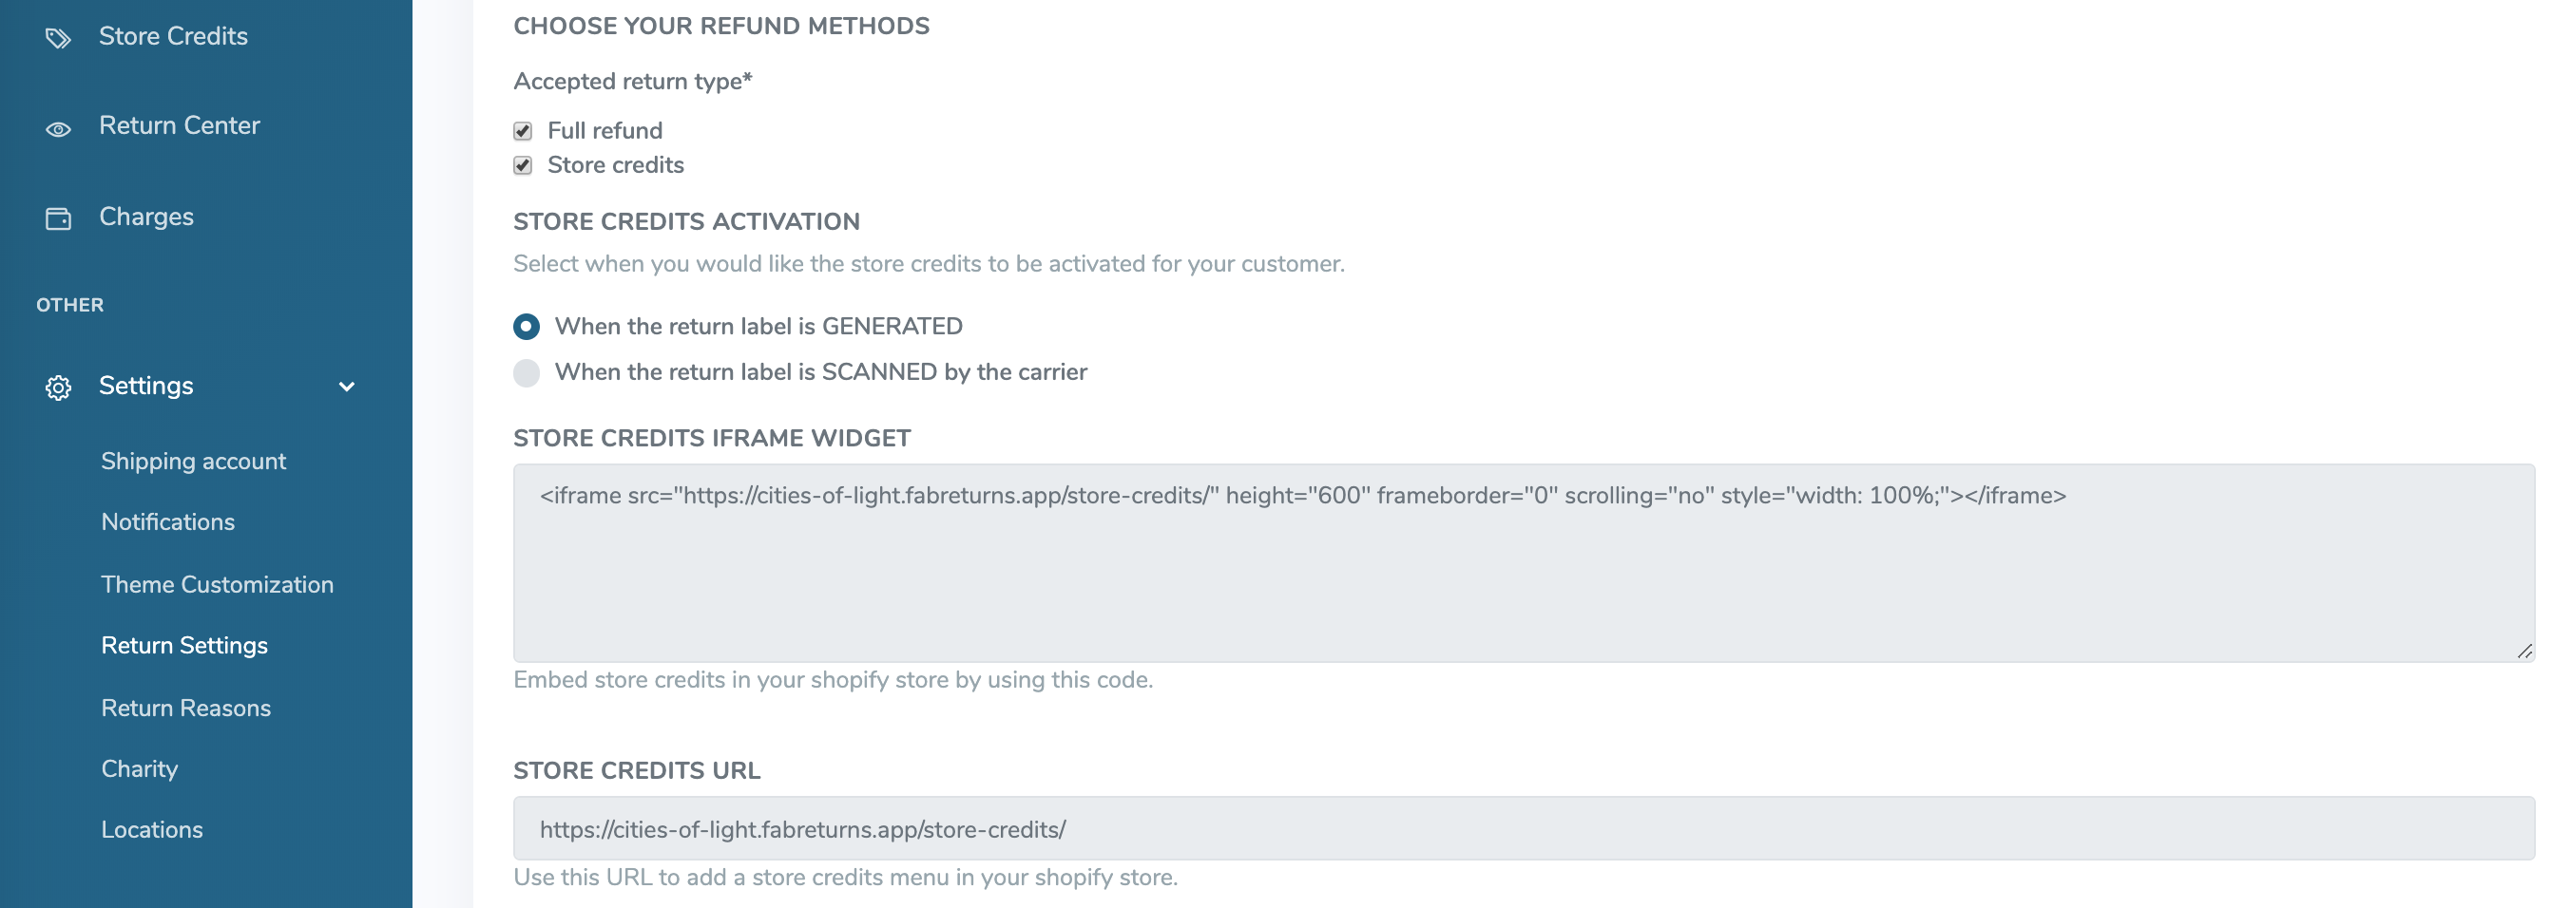Select the label SCANNED by carrier option
The width and height of the screenshot is (2572, 908).
527,372
